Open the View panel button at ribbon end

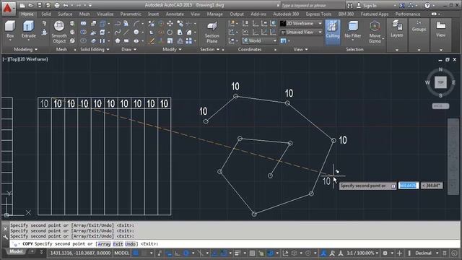pos(440,29)
